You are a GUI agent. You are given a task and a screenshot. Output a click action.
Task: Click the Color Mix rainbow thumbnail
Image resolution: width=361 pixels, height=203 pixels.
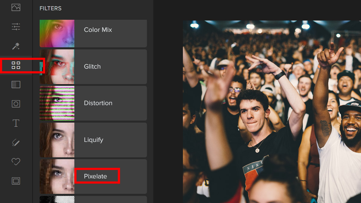pos(57,33)
